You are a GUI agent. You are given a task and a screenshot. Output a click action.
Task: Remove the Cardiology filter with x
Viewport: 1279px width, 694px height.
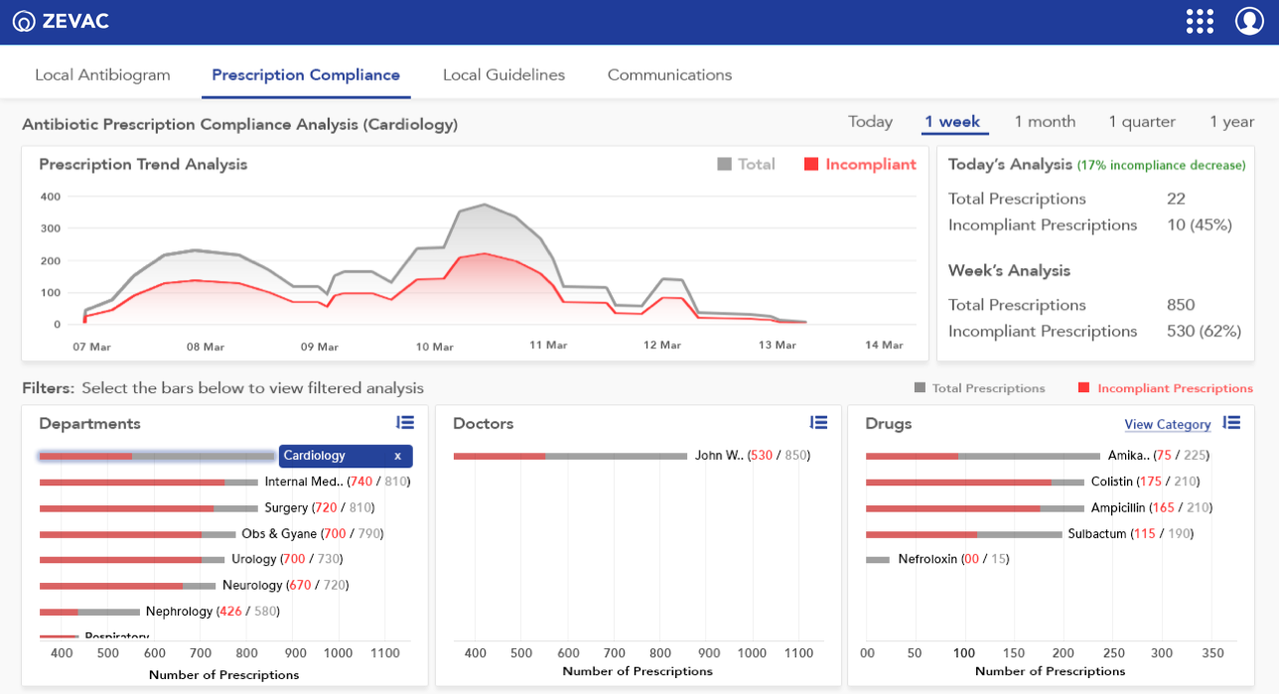[x=397, y=456]
